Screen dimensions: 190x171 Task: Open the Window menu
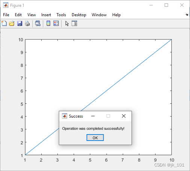[x=99, y=15]
